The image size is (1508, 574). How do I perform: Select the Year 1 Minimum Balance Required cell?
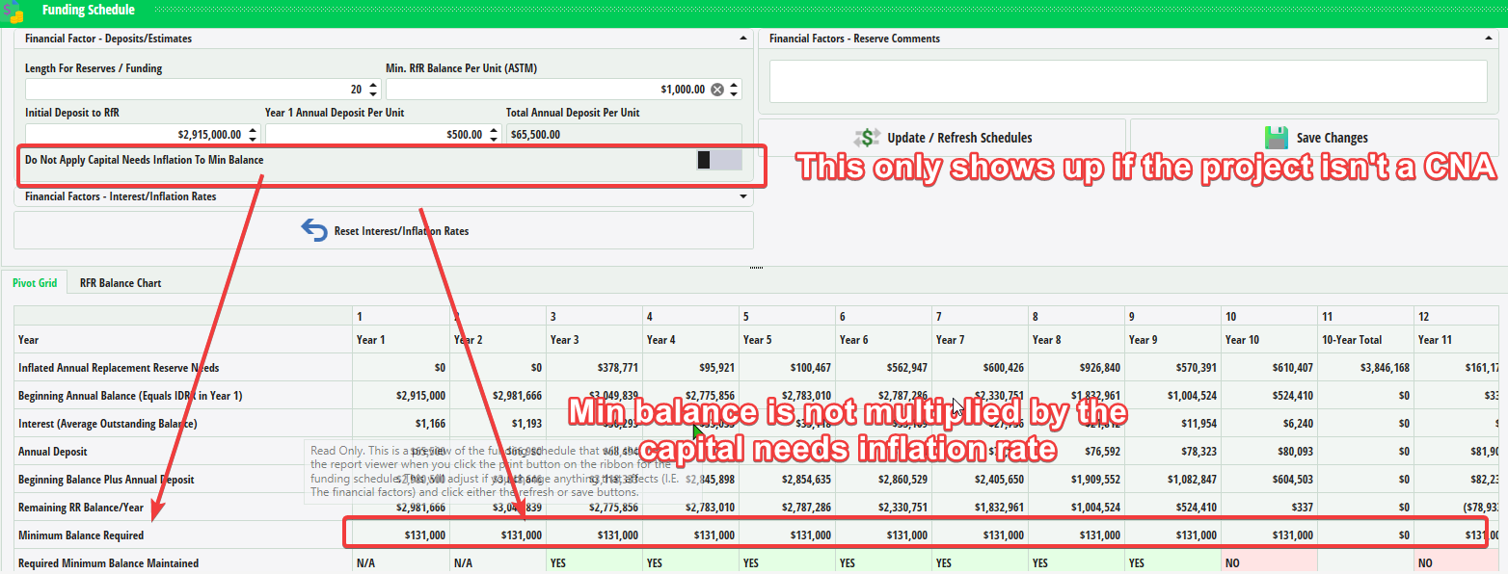[400, 534]
